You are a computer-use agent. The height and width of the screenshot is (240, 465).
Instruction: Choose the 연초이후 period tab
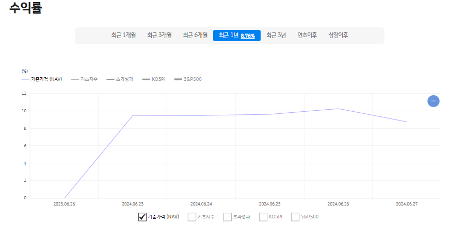[x=307, y=35]
